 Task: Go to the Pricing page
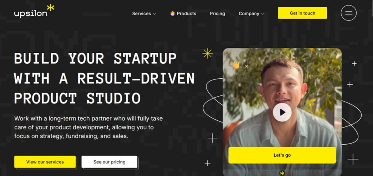click(x=217, y=13)
